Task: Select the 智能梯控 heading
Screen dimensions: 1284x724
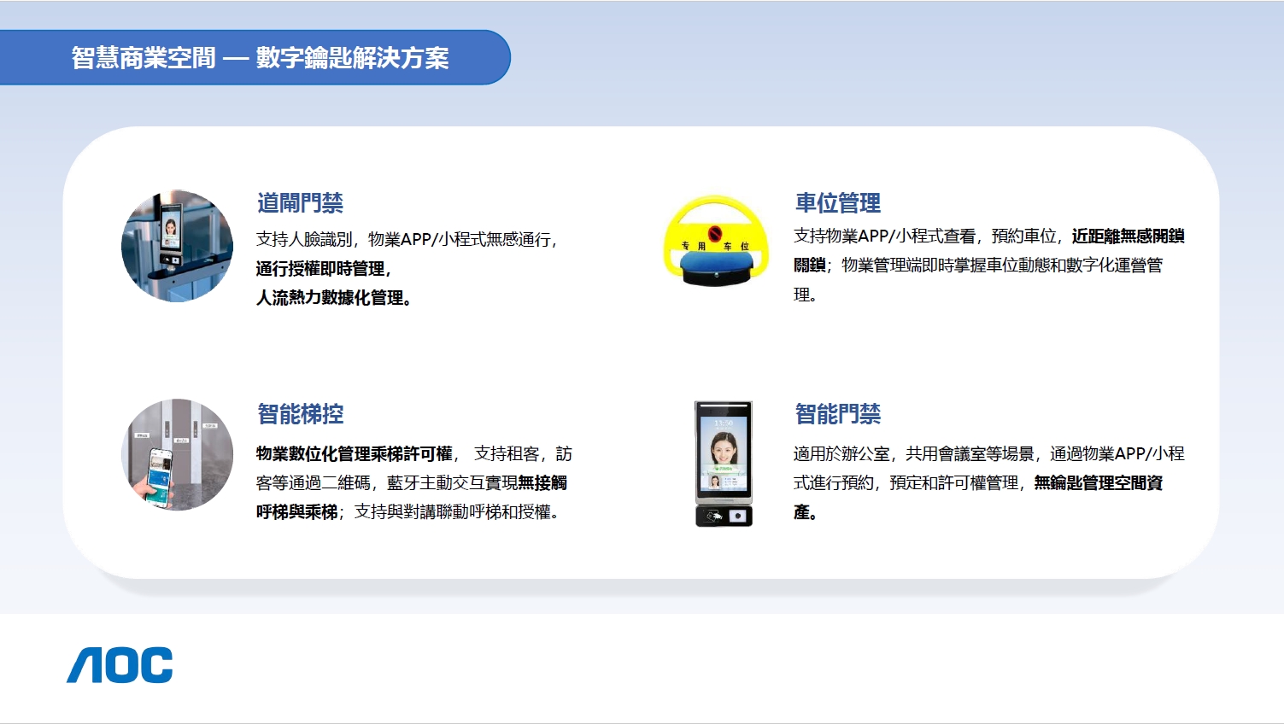Action: pyautogui.click(x=300, y=414)
